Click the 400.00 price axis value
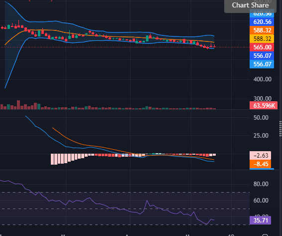 pyautogui.click(x=263, y=79)
